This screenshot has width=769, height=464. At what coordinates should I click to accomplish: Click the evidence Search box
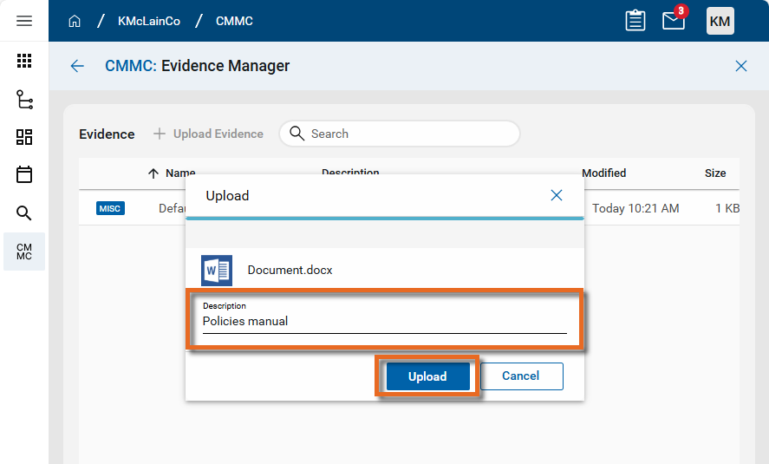tap(407, 134)
